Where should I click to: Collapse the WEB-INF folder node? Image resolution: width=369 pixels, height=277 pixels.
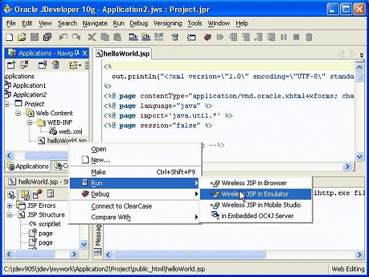[x=30, y=122]
